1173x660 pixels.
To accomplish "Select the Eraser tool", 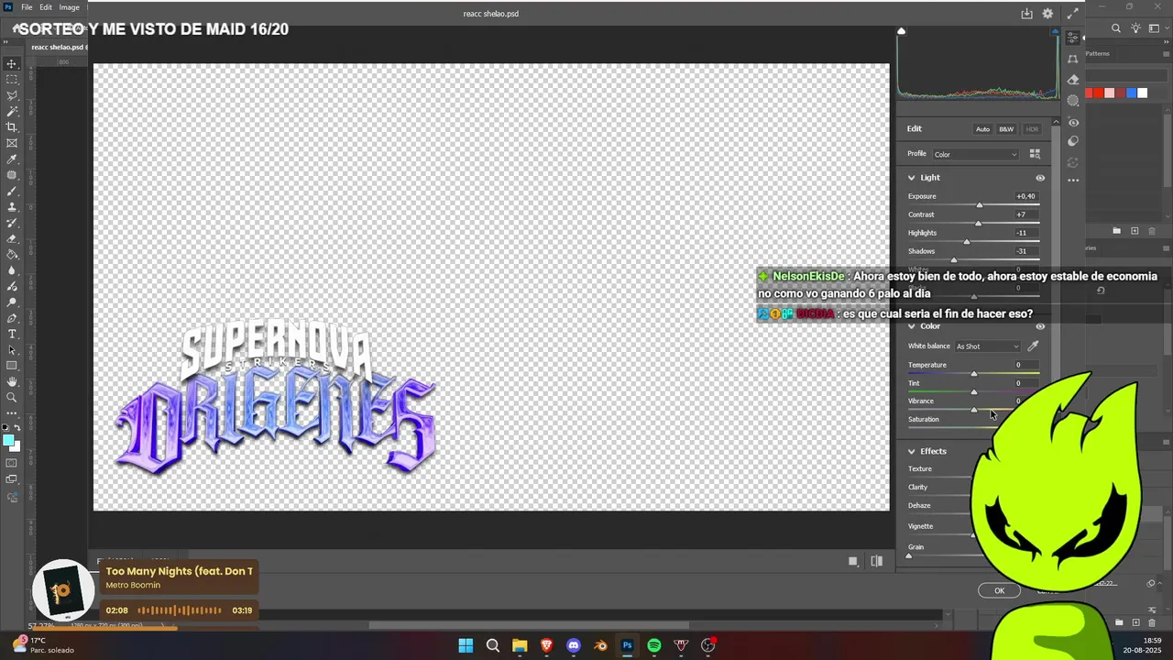I will (12, 238).
